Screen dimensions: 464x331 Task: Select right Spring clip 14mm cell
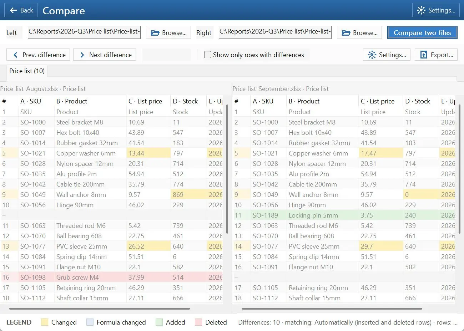[323, 256]
